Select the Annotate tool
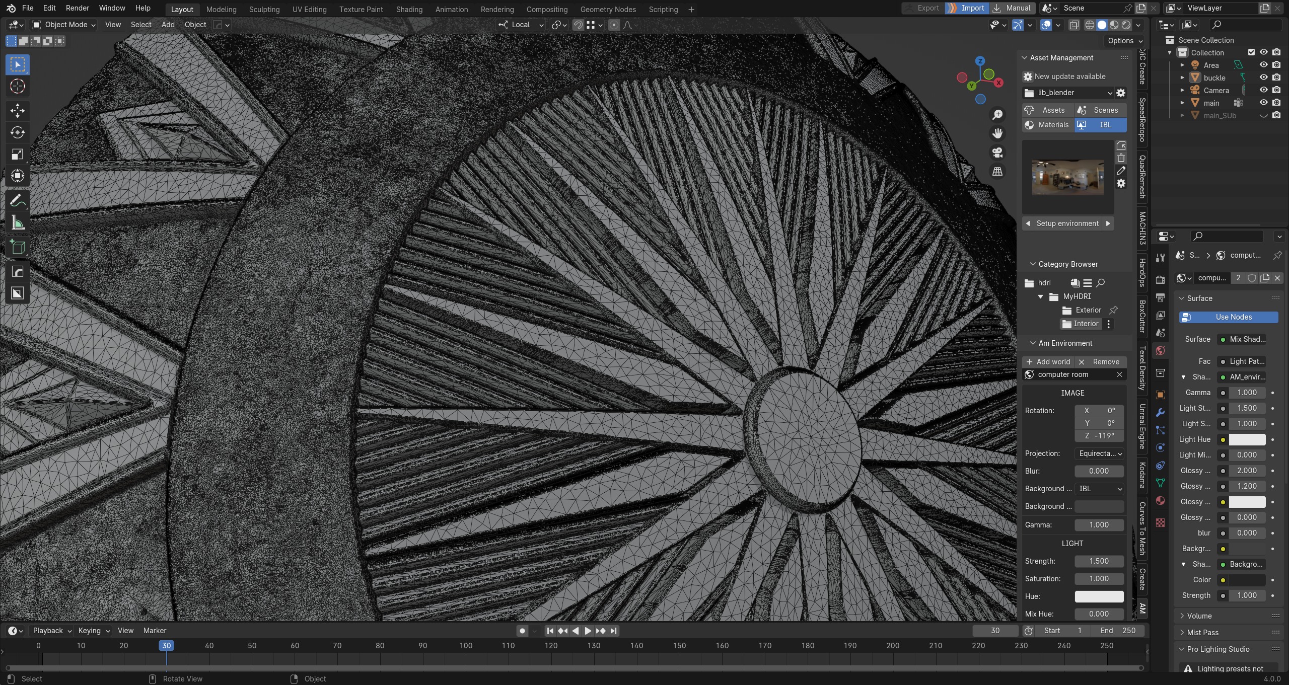The height and width of the screenshot is (685, 1289). [x=18, y=200]
